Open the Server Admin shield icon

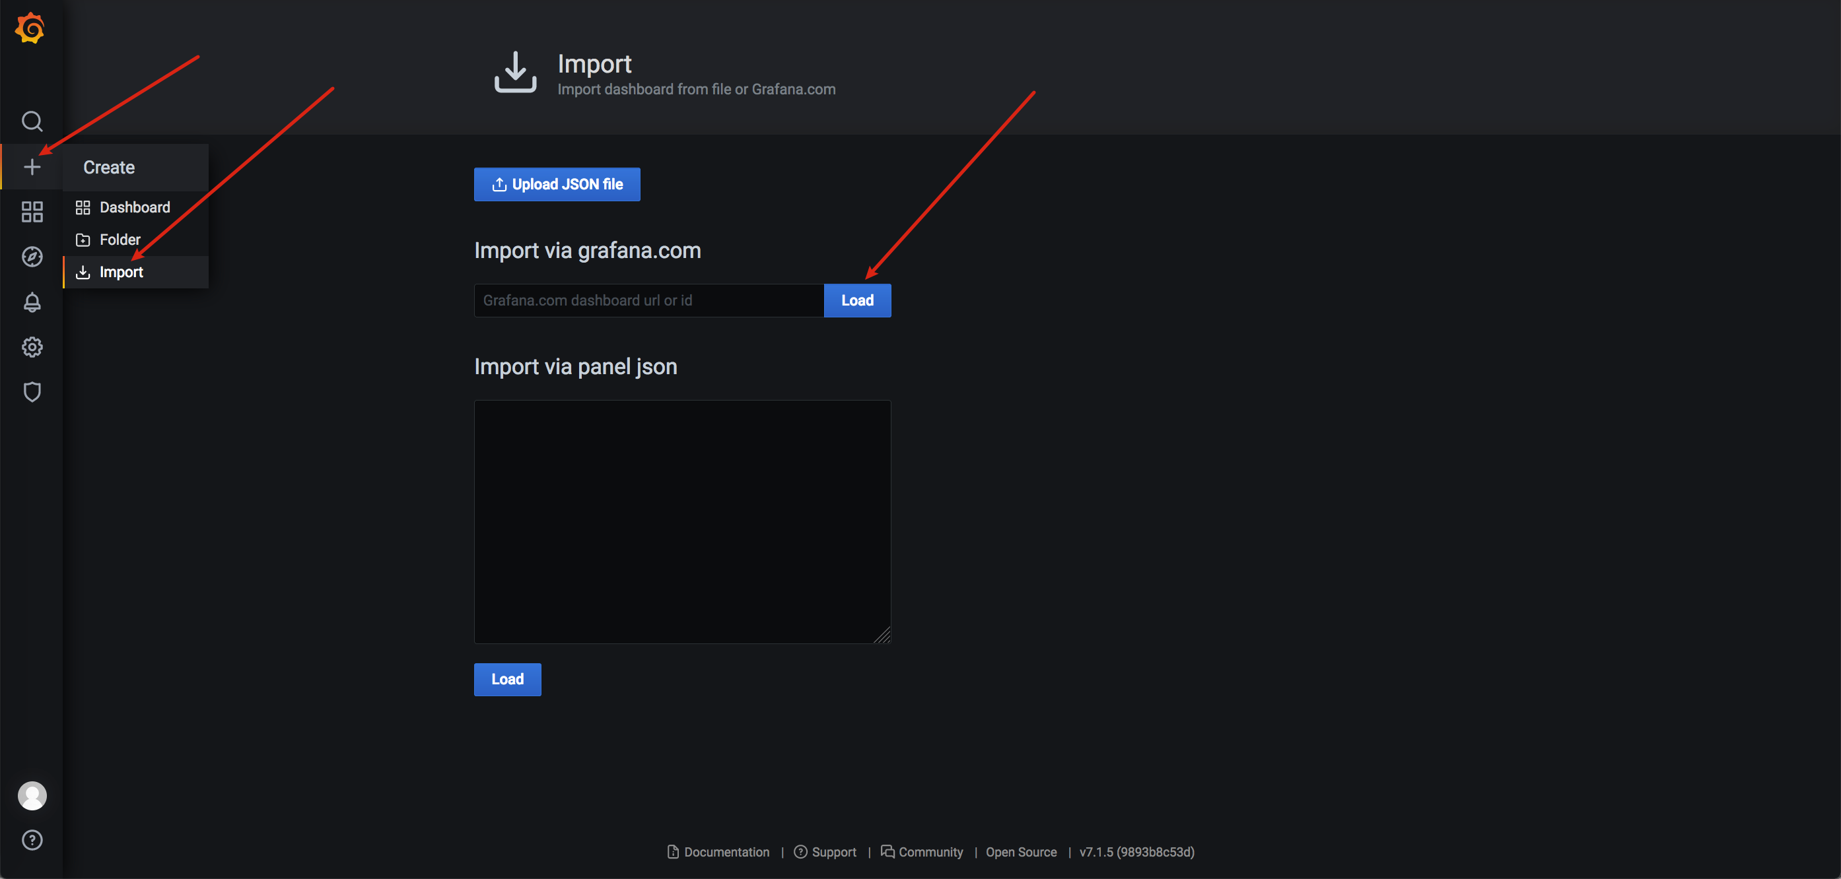(32, 392)
